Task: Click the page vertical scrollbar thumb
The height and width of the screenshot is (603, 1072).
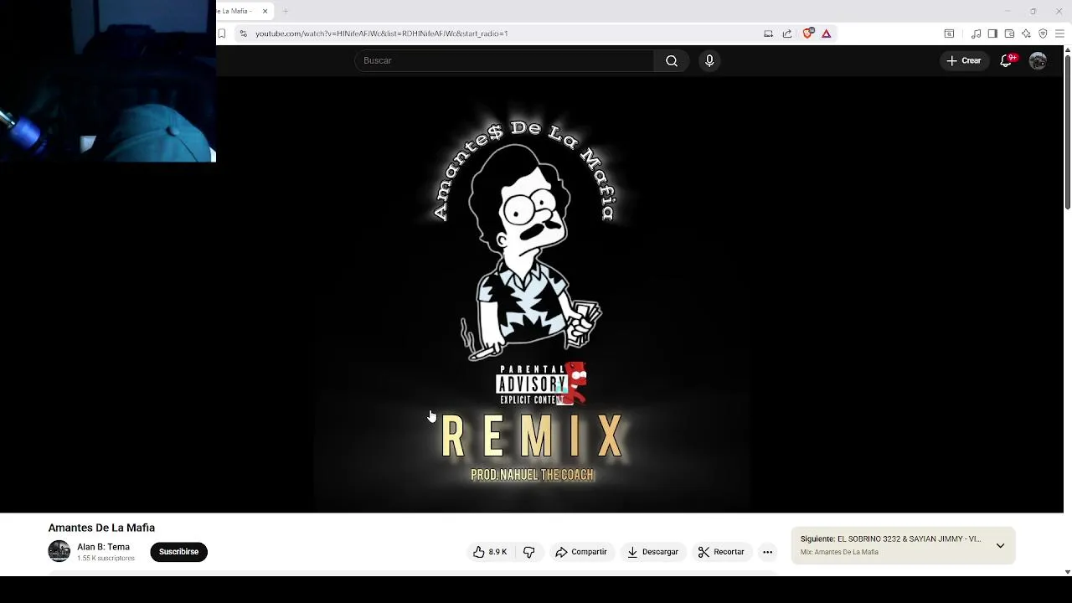Action: click(x=1067, y=131)
